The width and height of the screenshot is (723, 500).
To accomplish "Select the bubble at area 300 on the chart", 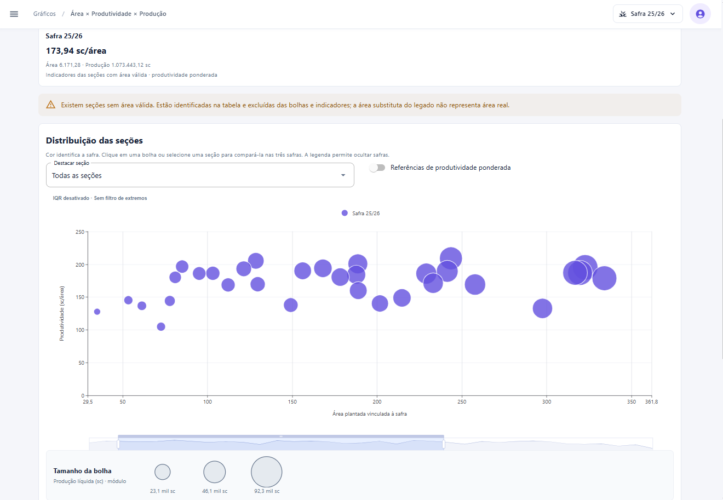I will 542,308.
